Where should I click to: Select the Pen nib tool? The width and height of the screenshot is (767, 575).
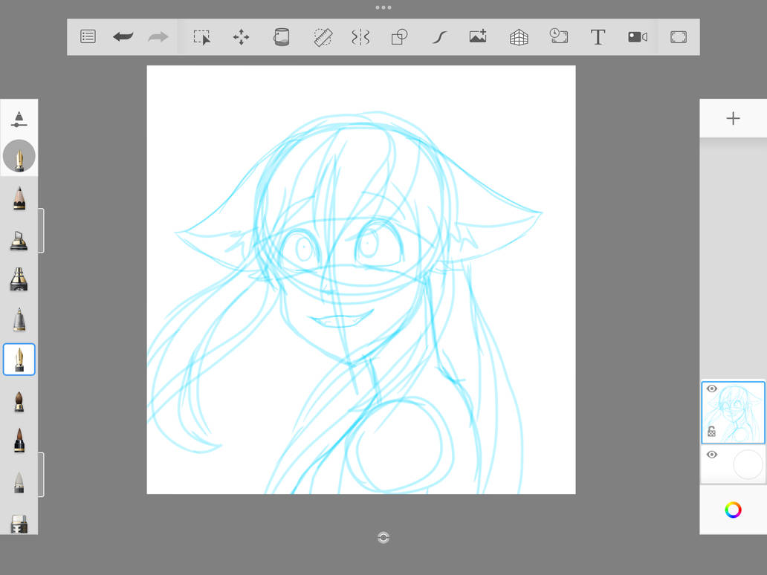tap(19, 359)
